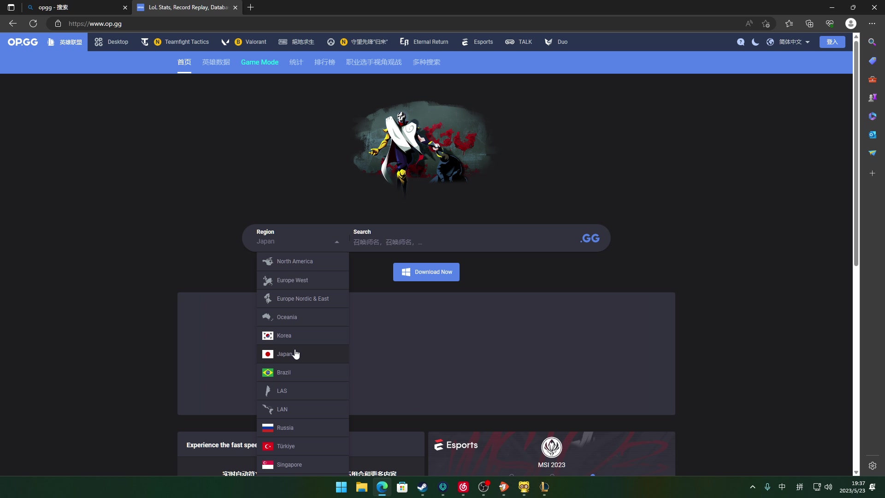Viewport: 885px width, 498px height.
Task: Open the sidebar shopping tag icon
Action: point(872,61)
